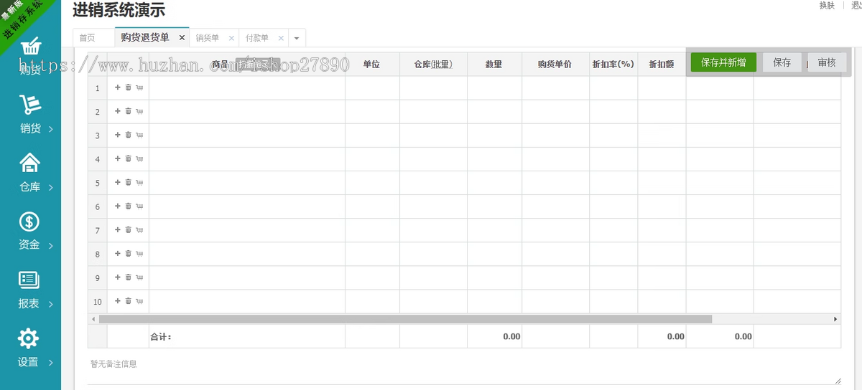
Task: Delete row 5 with trash icon
Action: 128,182
